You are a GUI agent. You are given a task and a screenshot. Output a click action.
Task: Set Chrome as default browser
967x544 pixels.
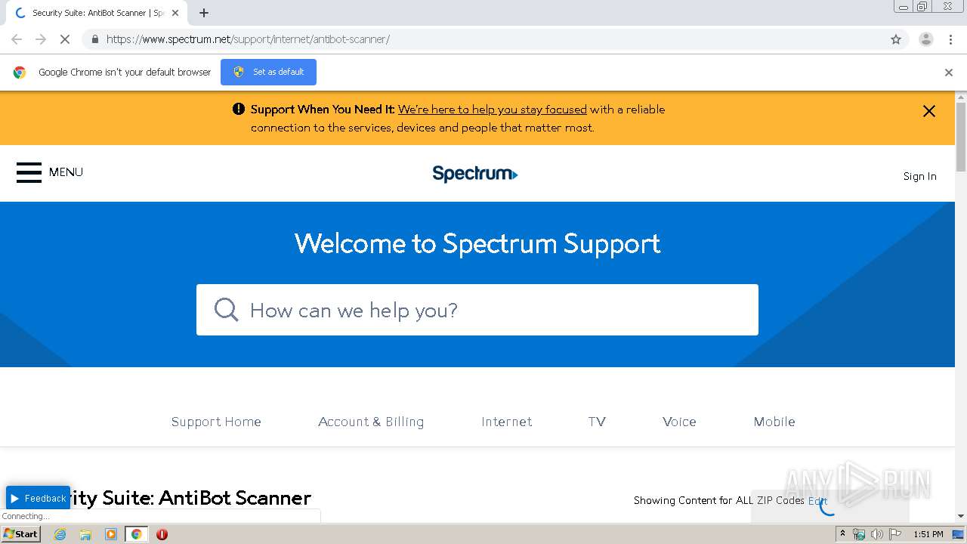[x=268, y=72]
